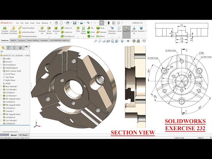This screenshot has height=159, width=212.
Task: Open the Section View icon in view toolbar
Action: [x=108, y=41]
